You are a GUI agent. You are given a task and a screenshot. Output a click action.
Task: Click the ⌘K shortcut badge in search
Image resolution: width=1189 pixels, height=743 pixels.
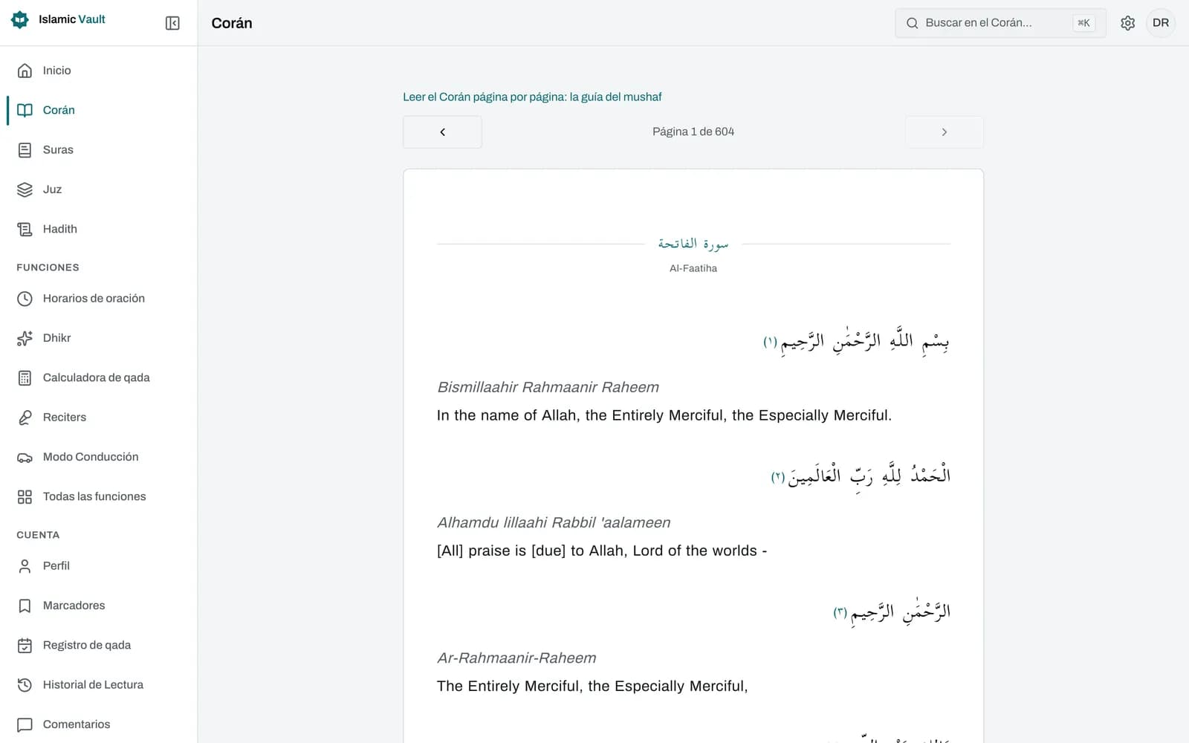[1083, 23]
